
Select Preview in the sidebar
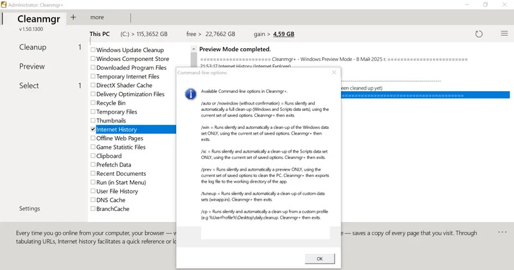(x=31, y=67)
